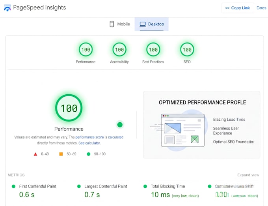This screenshot has height=206, width=268.
Task: Click the Seamless User Experience text
Action: pos(226,131)
